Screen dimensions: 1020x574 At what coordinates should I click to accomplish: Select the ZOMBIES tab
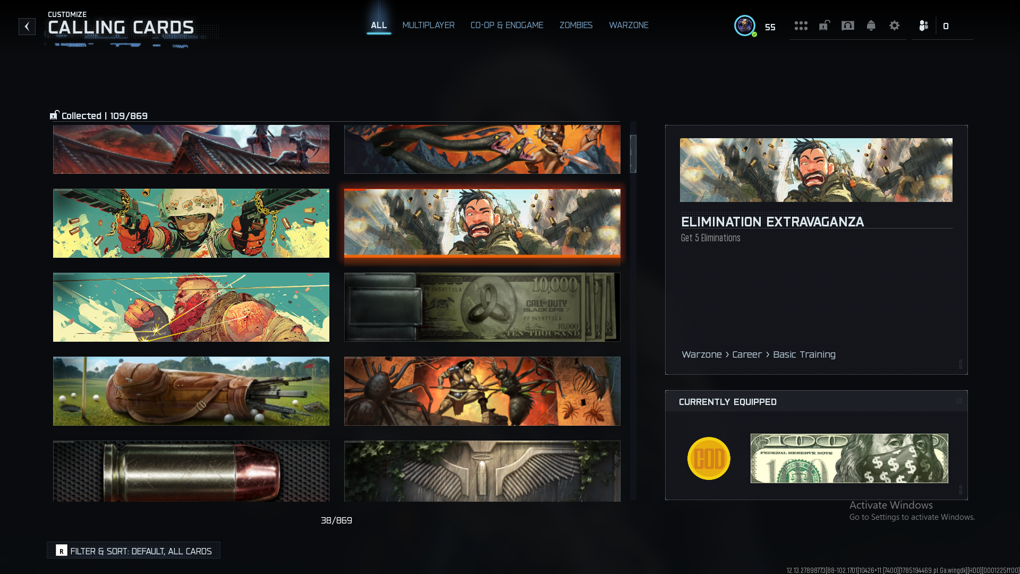576,26
